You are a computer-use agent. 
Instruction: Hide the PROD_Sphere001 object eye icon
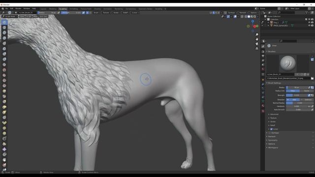(309, 26)
